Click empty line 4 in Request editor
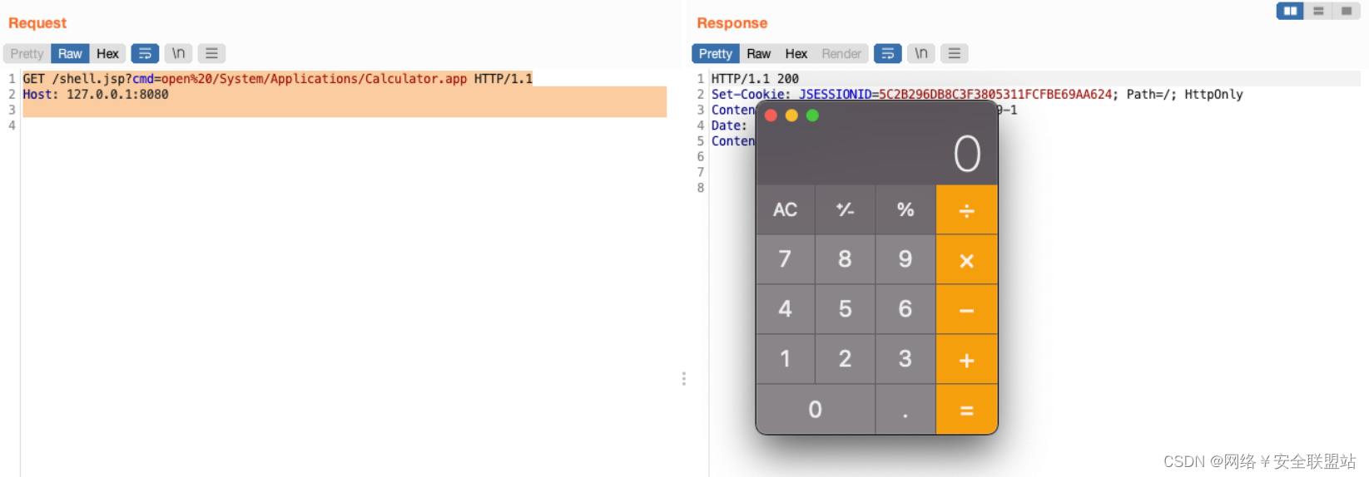Viewport: 1369px width, 477px height. (x=345, y=126)
